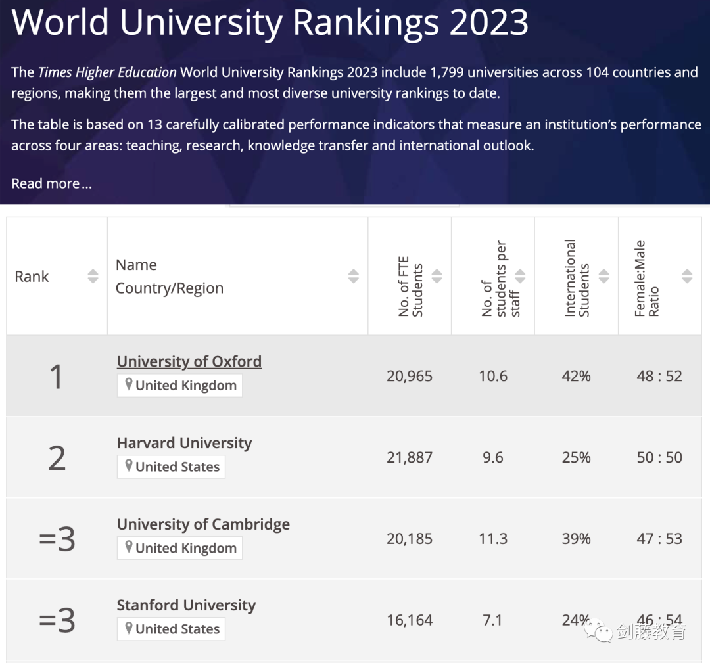Click international students value 25%

click(x=577, y=457)
